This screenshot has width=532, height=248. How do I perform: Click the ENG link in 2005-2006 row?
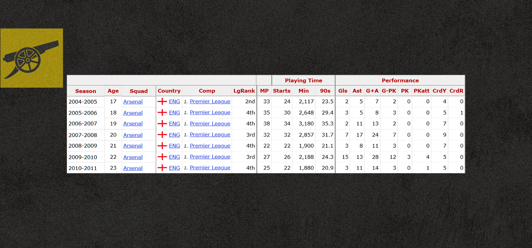(174, 112)
